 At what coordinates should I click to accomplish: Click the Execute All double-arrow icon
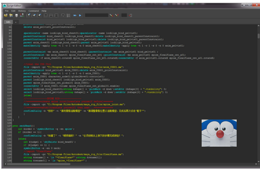coord(75,15)
